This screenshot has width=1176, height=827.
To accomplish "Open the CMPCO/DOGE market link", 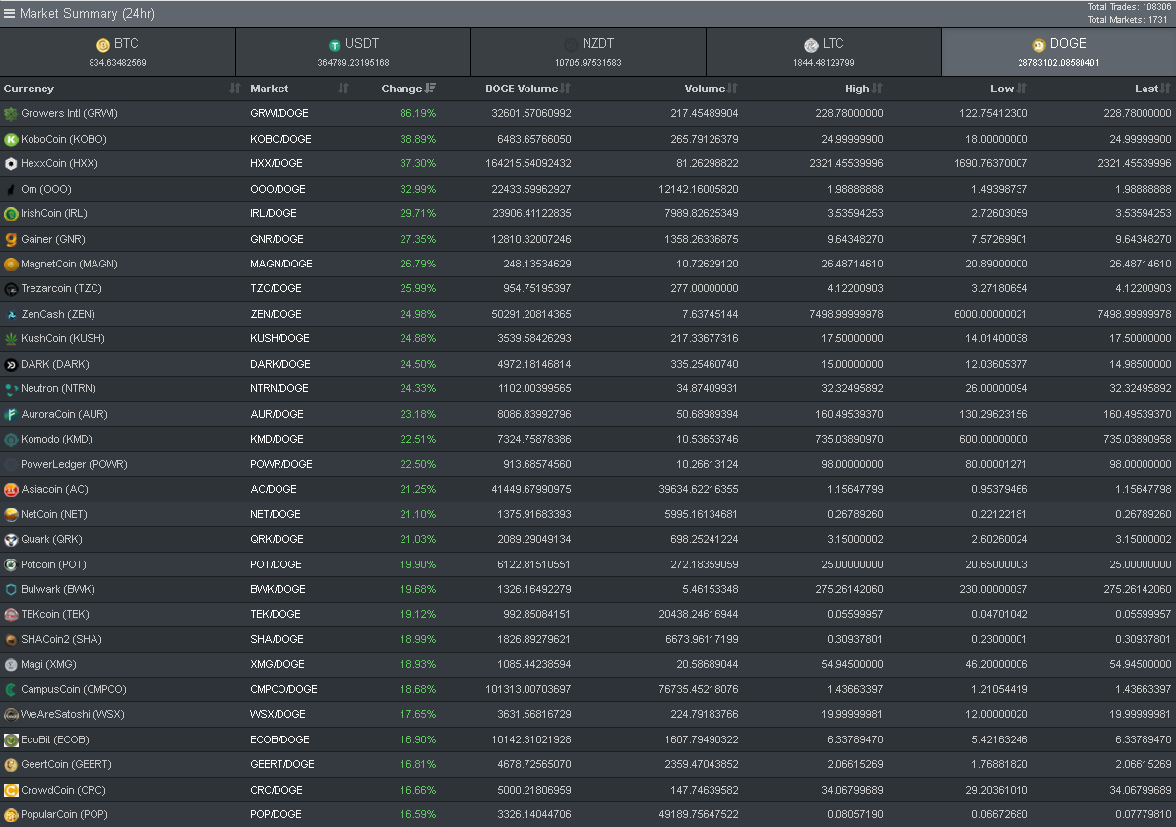I will point(283,689).
